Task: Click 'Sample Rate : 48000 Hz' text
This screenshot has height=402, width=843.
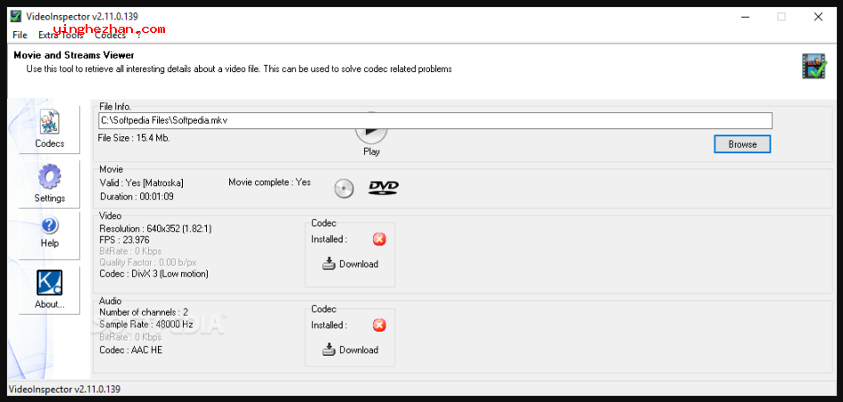Action: (x=145, y=324)
